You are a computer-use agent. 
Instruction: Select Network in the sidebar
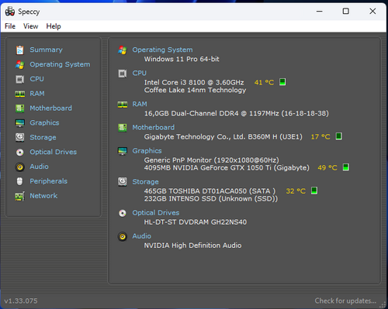tap(43, 196)
